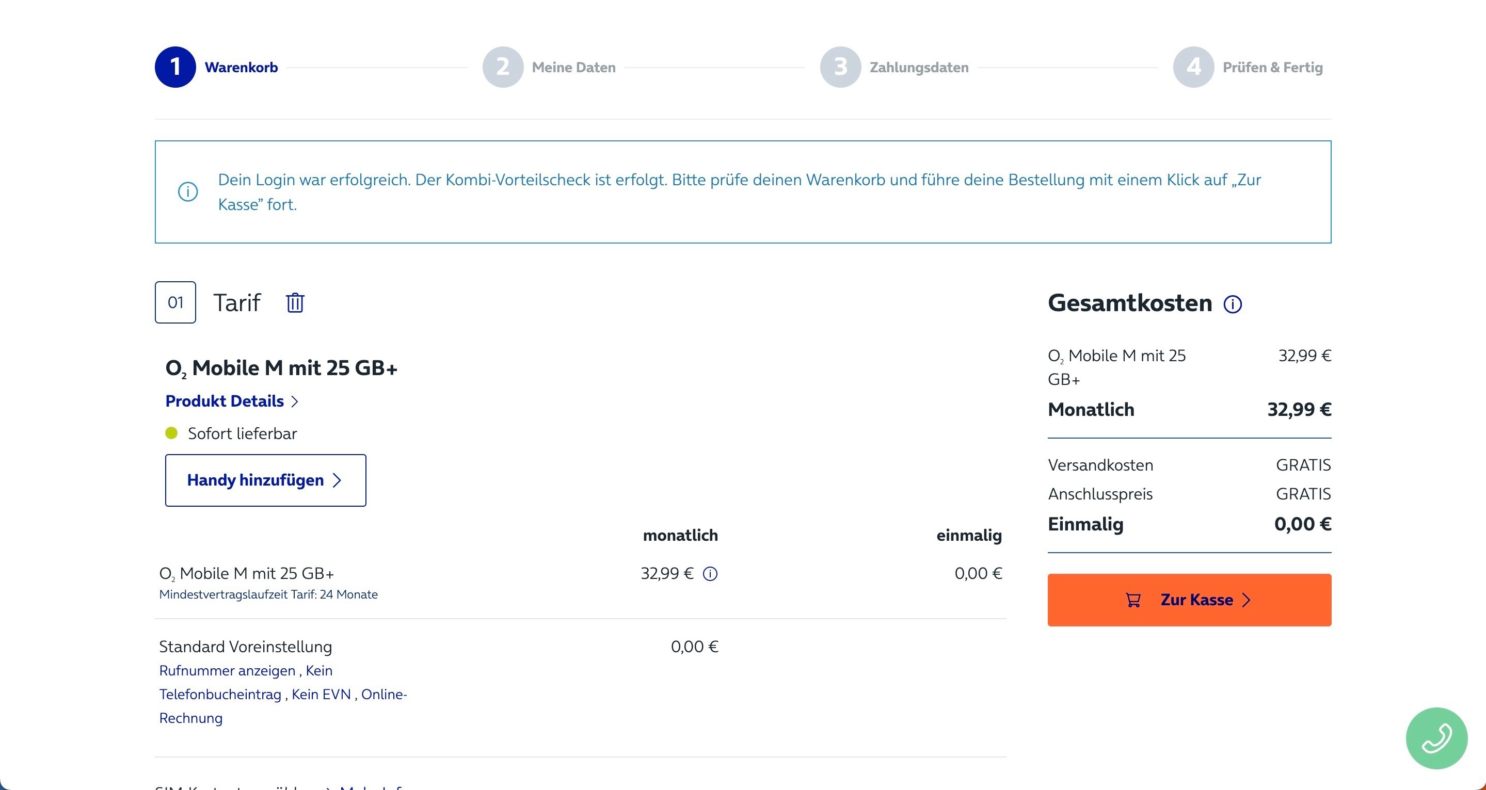Open the Produkt Details link

(x=225, y=401)
